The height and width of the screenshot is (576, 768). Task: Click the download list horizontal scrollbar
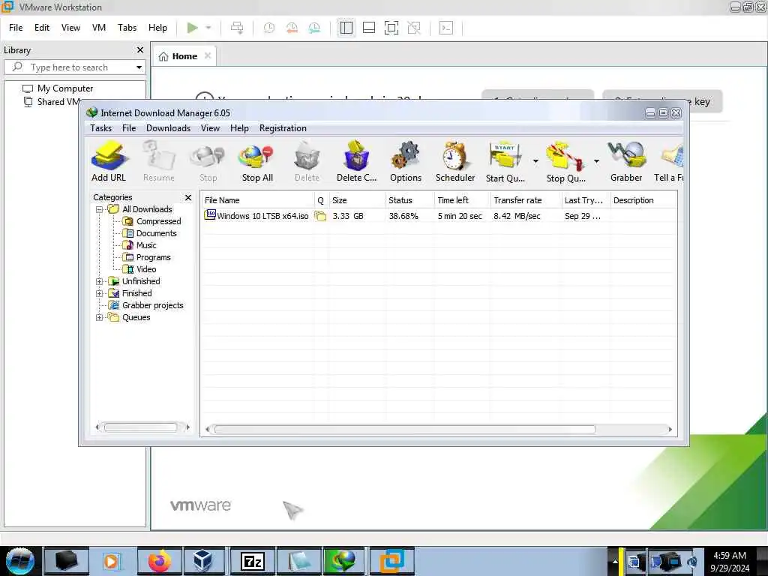404,430
